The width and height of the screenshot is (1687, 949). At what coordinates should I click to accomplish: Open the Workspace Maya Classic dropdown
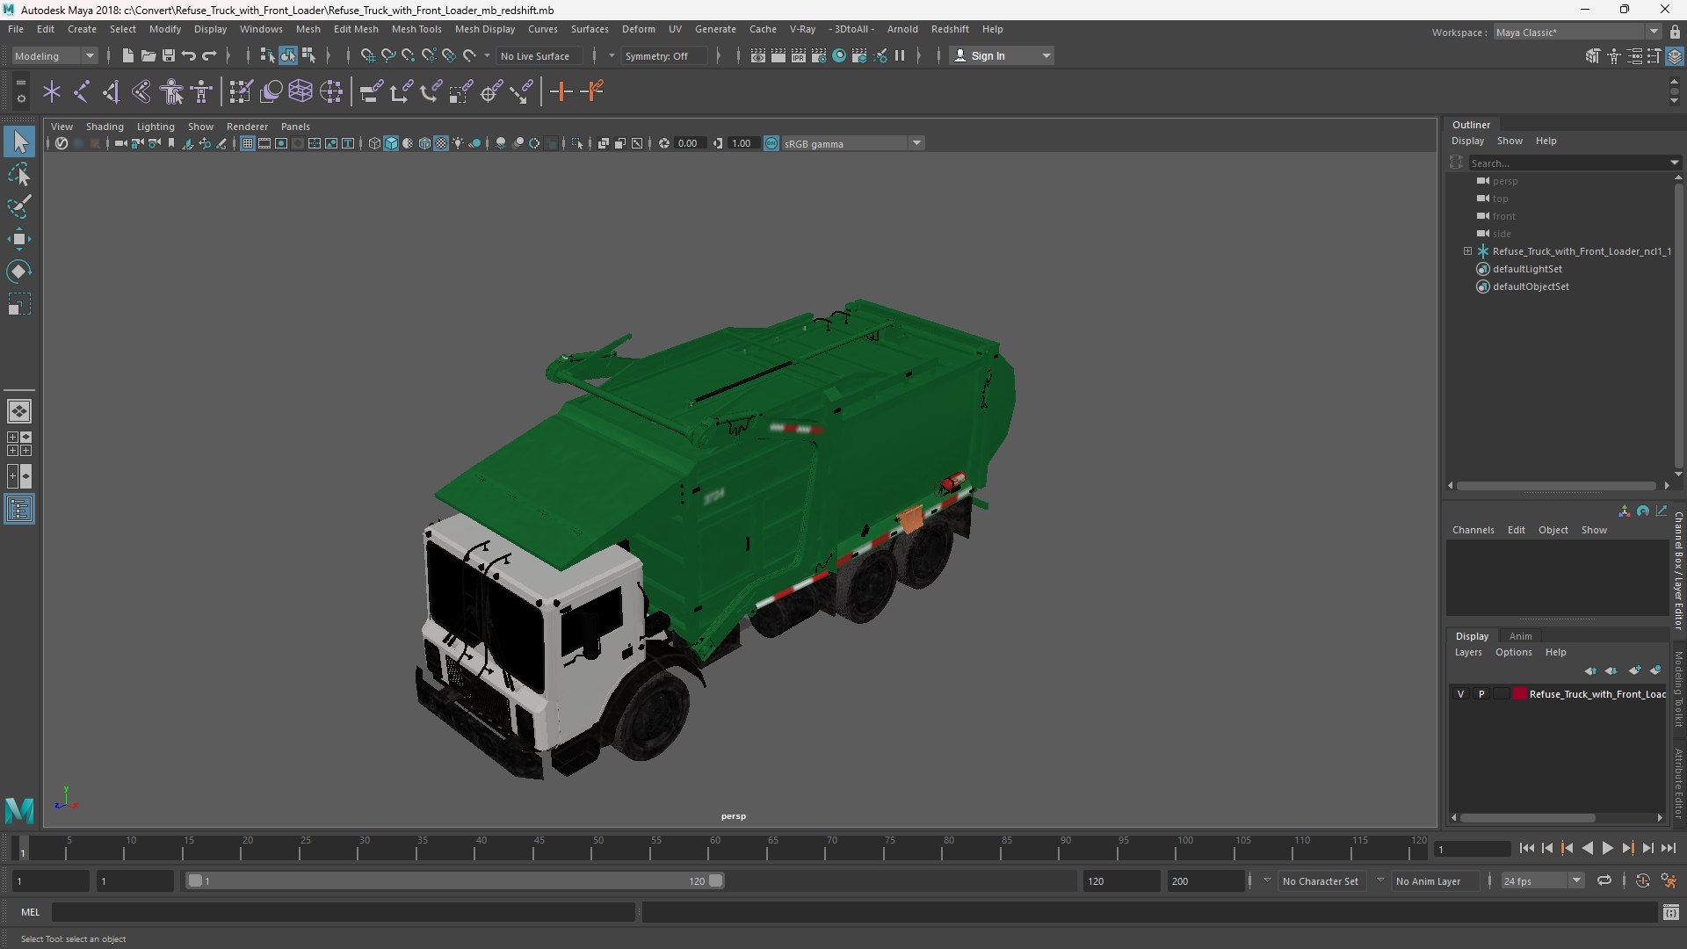click(x=1577, y=32)
